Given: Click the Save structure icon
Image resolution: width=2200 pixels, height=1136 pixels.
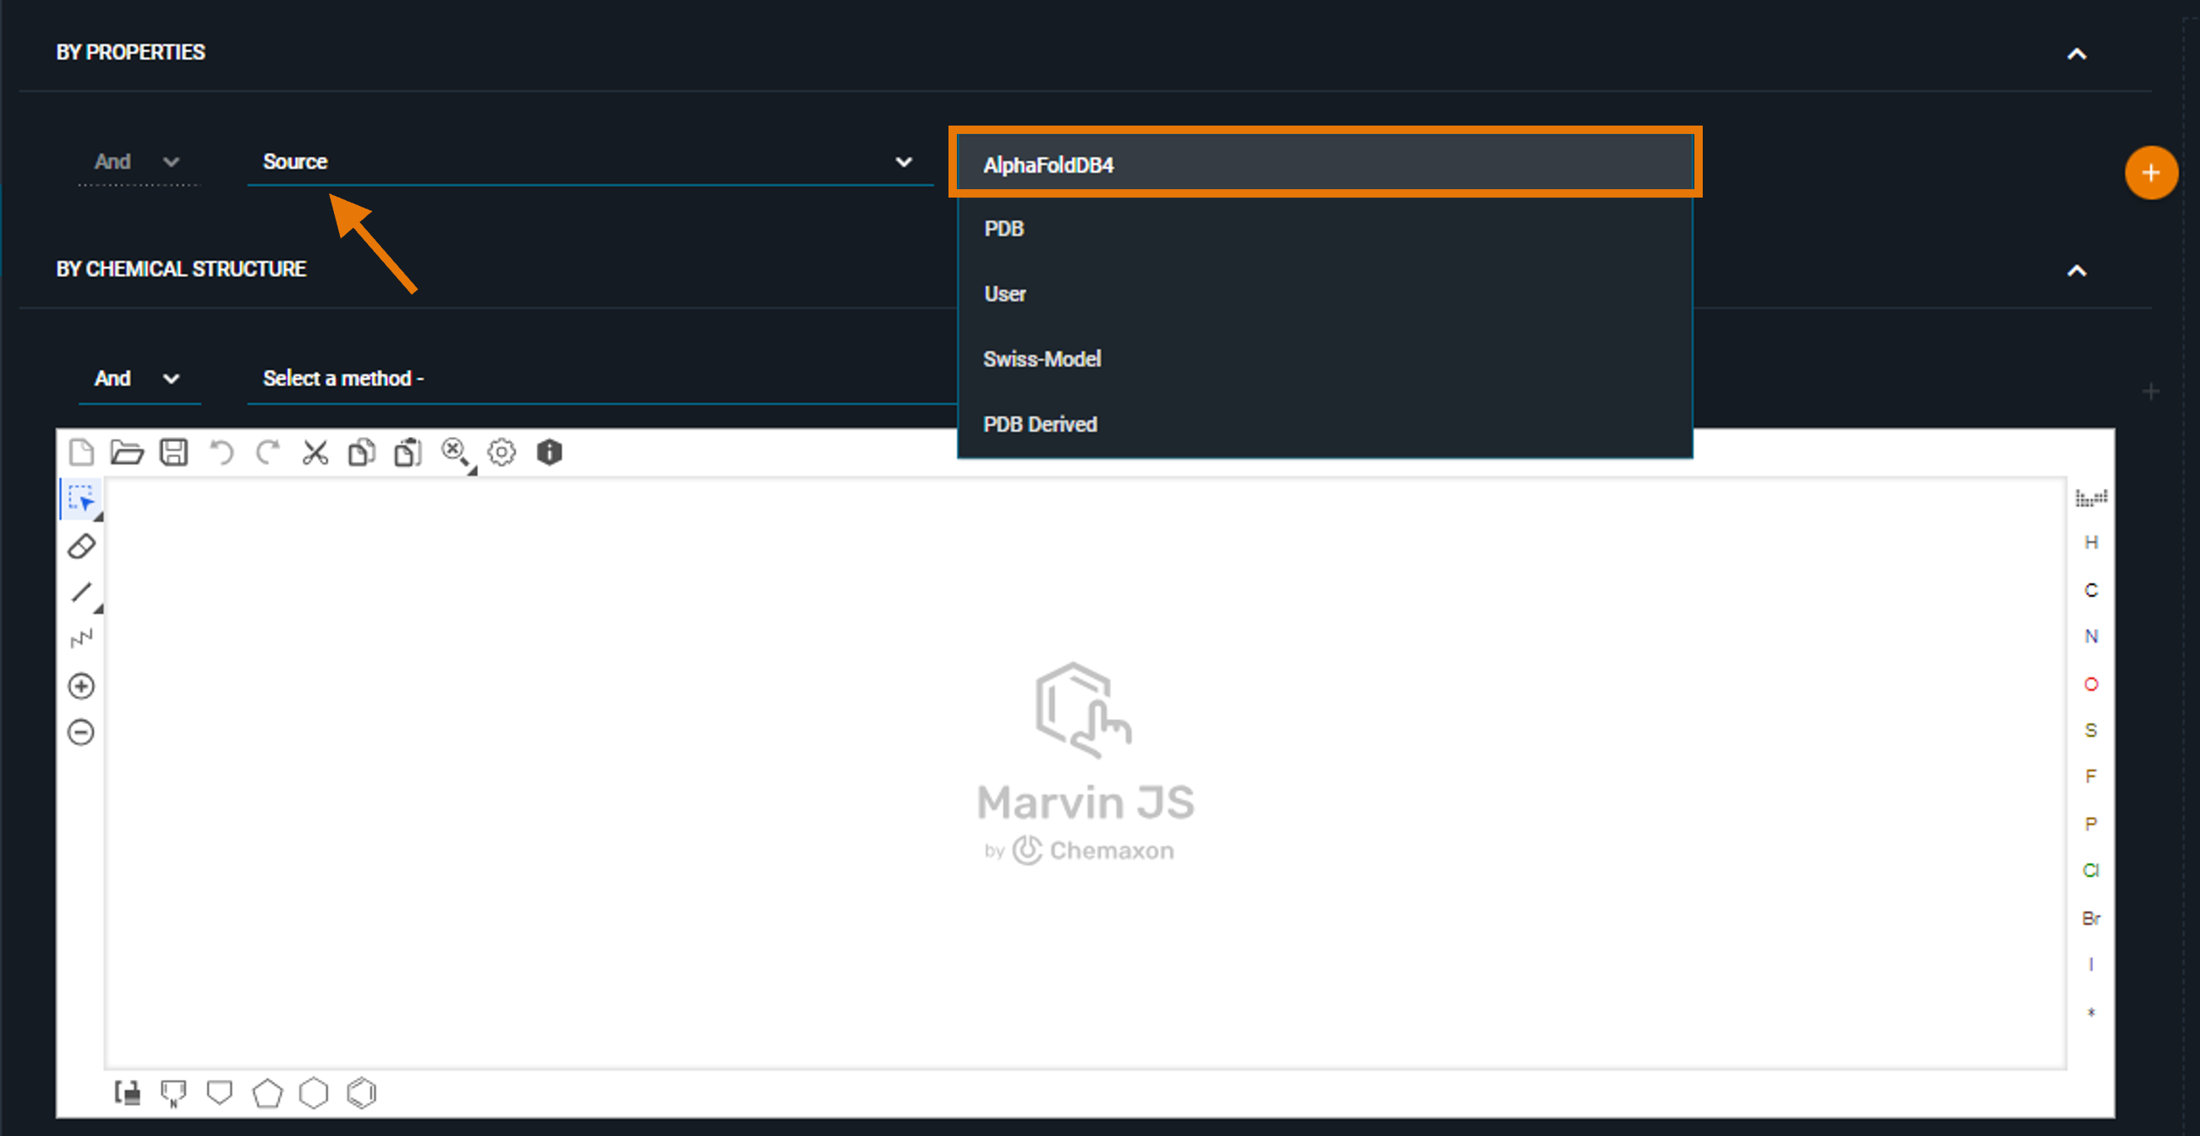Looking at the screenshot, I should [x=174, y=452].
